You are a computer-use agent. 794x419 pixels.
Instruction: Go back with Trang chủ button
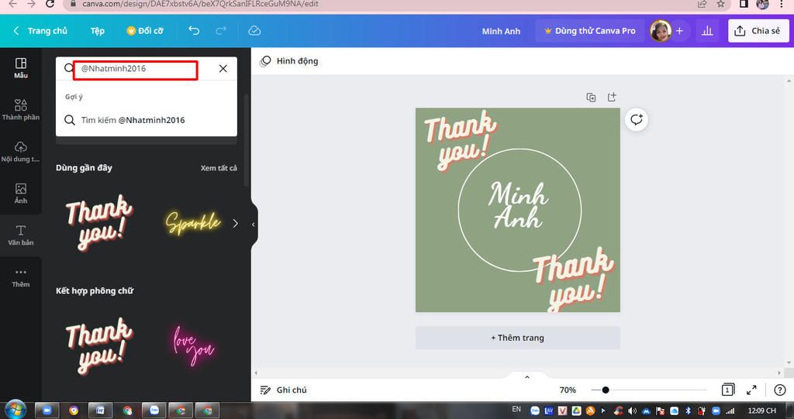40,31
